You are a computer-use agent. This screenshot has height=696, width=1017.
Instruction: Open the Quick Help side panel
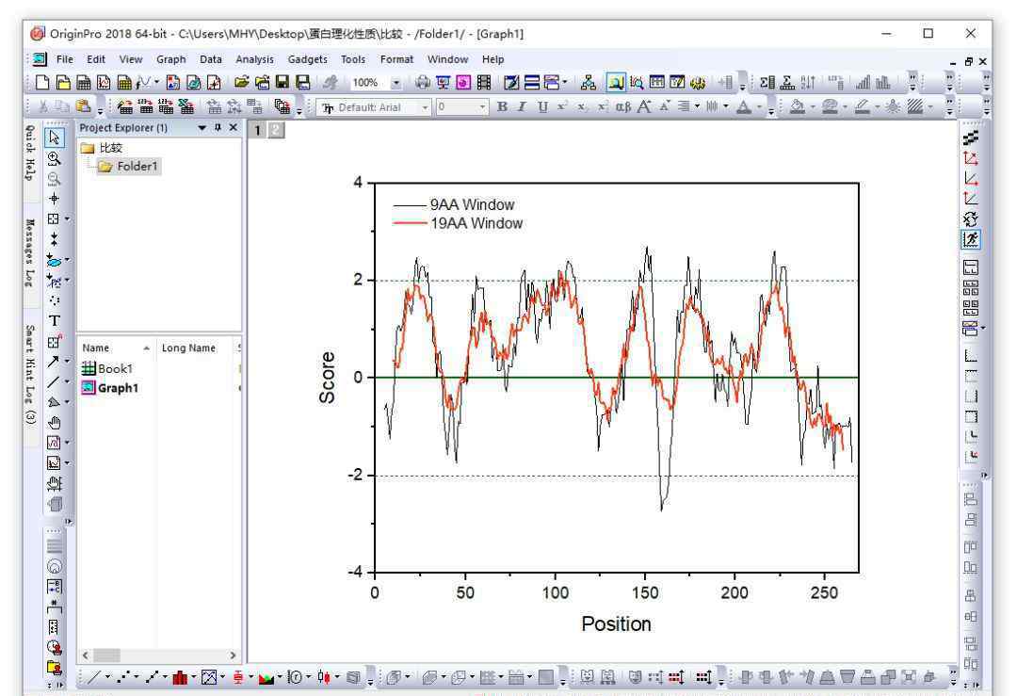[x=30, y=153]
